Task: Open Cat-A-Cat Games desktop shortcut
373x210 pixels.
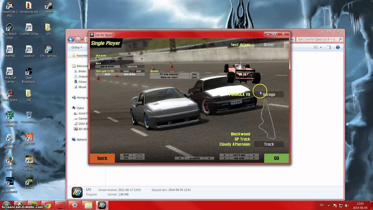Action: point(10,75)
